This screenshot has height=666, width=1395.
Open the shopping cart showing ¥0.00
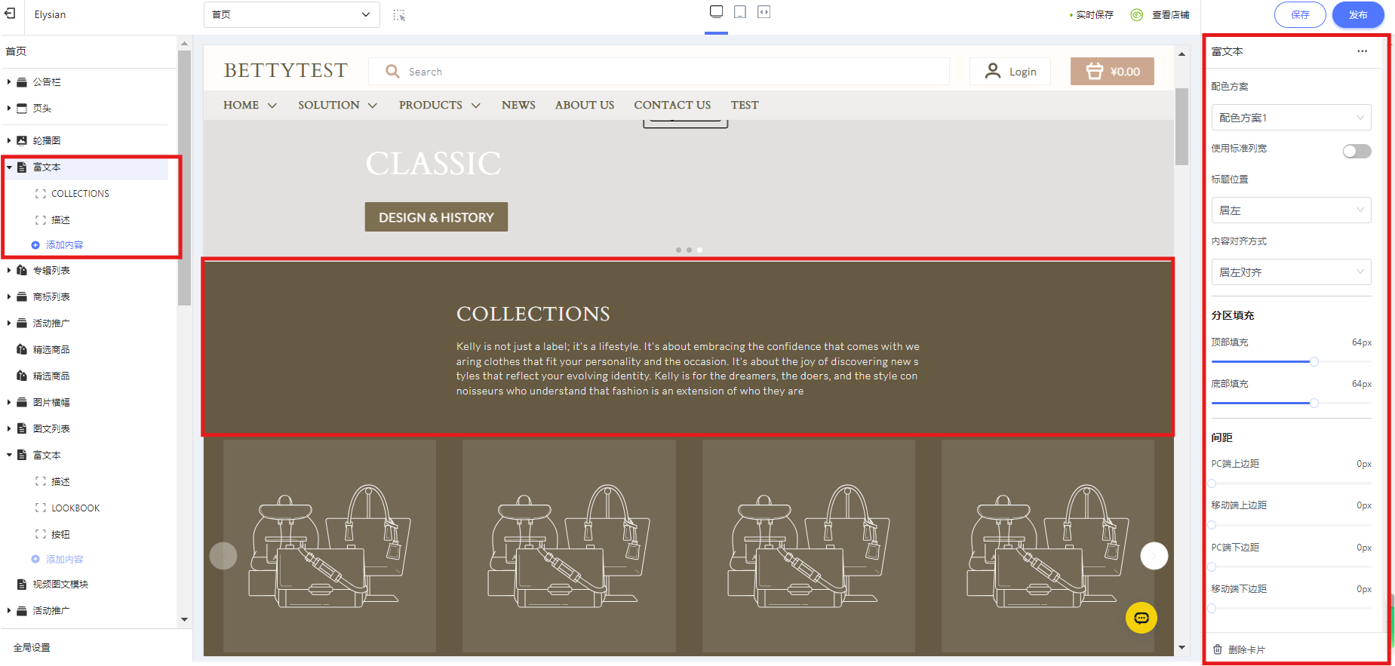[1111, 72]
